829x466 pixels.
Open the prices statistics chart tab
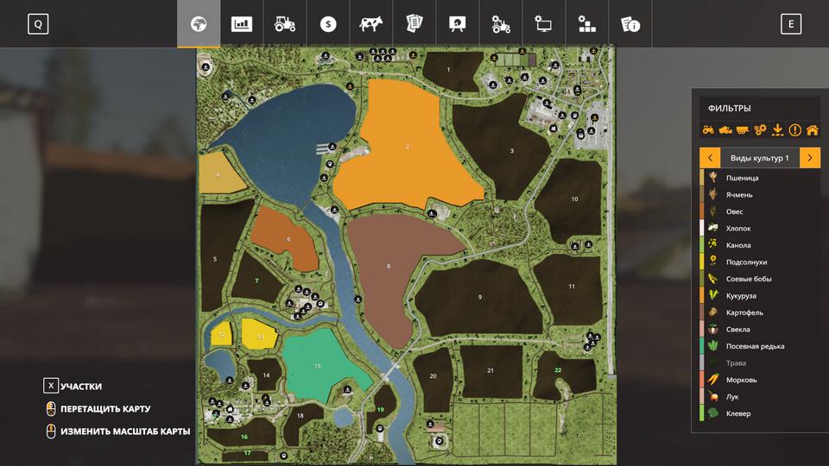pyautogui.click(x=242, y=24)
